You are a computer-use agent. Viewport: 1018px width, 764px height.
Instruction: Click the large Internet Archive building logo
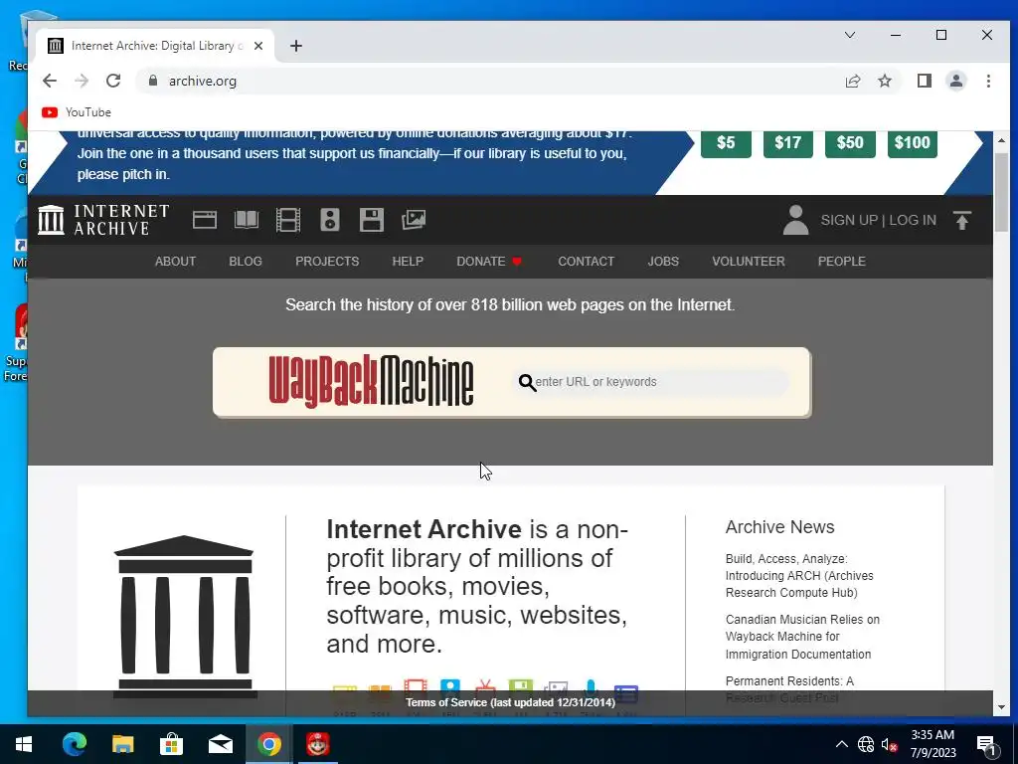coord(184,616)
